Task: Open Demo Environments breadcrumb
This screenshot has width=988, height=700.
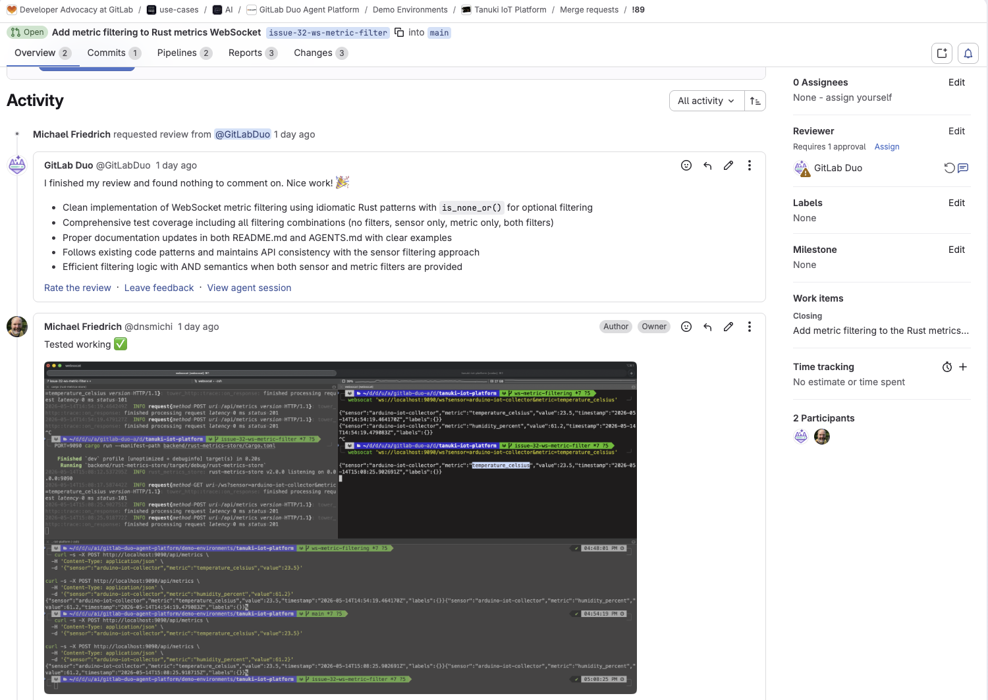Action: [410, 10]
